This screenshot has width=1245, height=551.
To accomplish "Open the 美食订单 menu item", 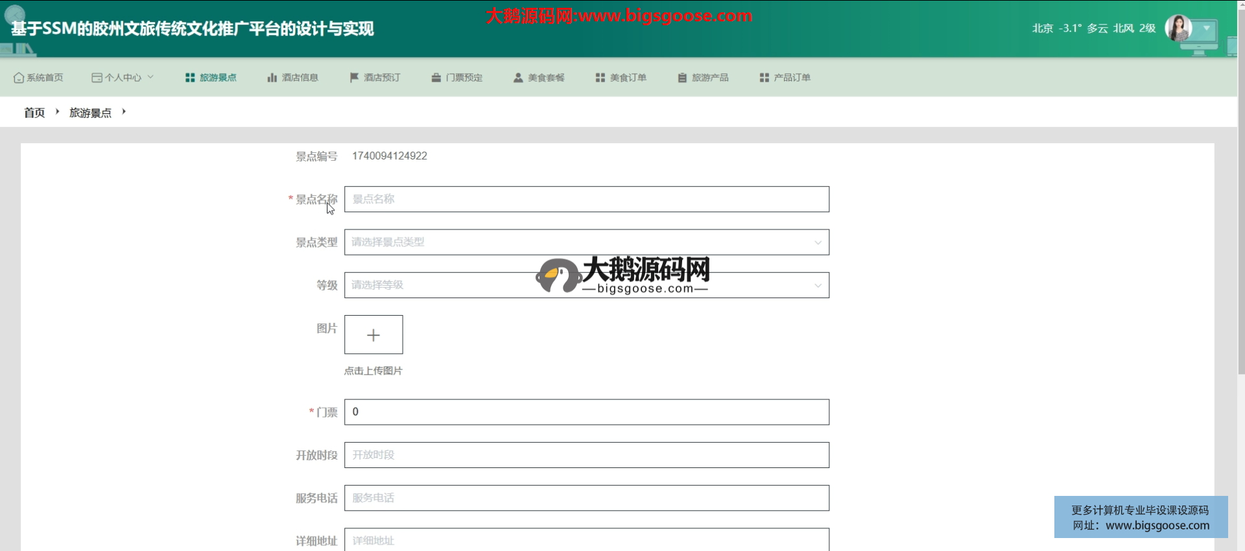I will tap(621, 78).
